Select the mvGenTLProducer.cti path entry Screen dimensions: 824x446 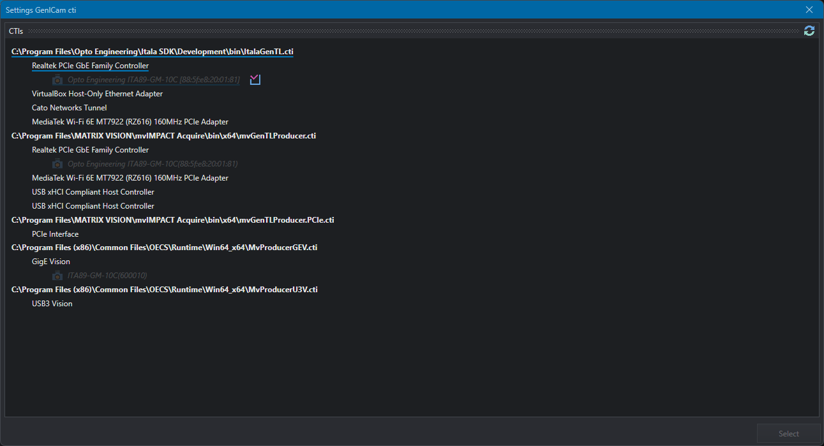163,136
